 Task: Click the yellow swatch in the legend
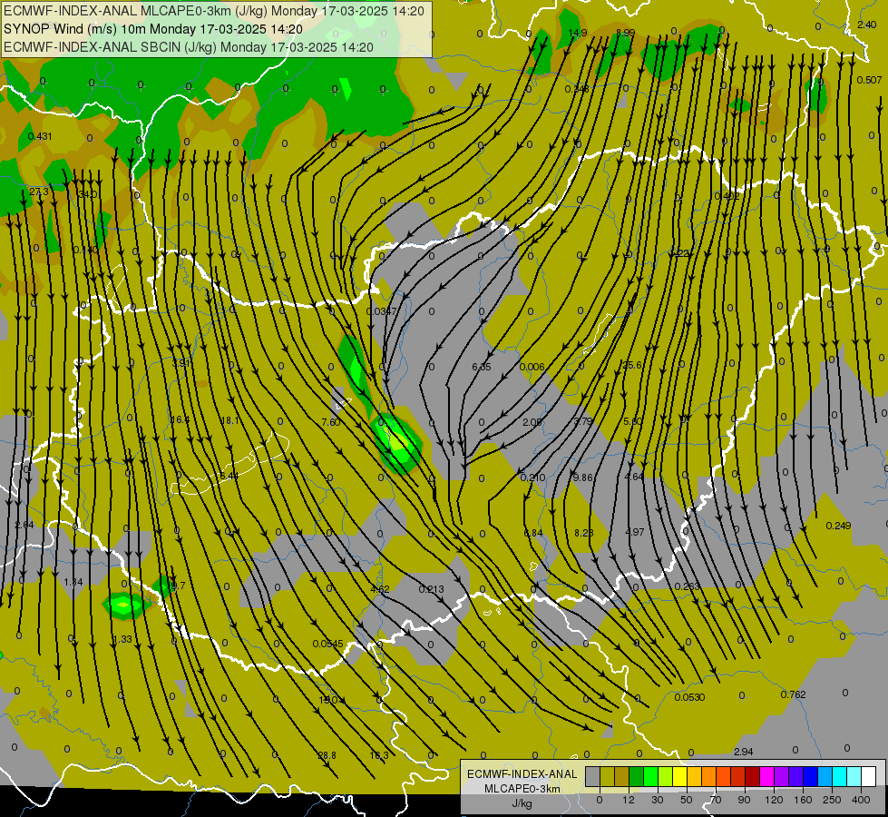pos(679,777)
